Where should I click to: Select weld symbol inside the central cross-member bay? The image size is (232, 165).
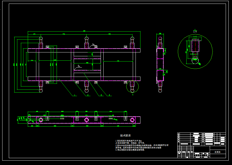pos(78,67)
